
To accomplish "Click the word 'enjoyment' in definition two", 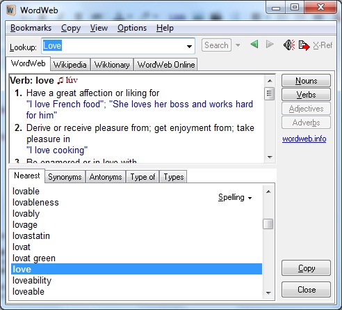I will pos(190,128).
